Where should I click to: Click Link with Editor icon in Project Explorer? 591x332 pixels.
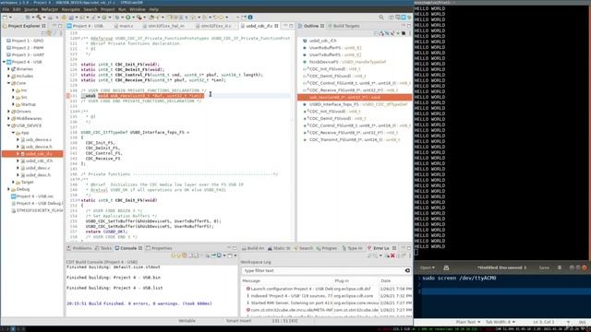tap(49, 33)
